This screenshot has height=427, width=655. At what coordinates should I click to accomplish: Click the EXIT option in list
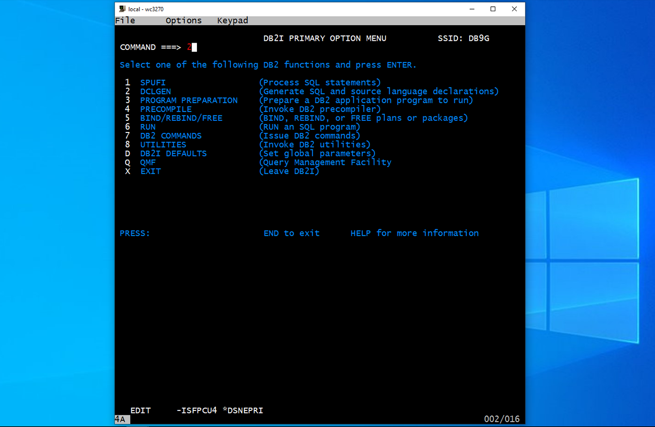tap(150, 171)
